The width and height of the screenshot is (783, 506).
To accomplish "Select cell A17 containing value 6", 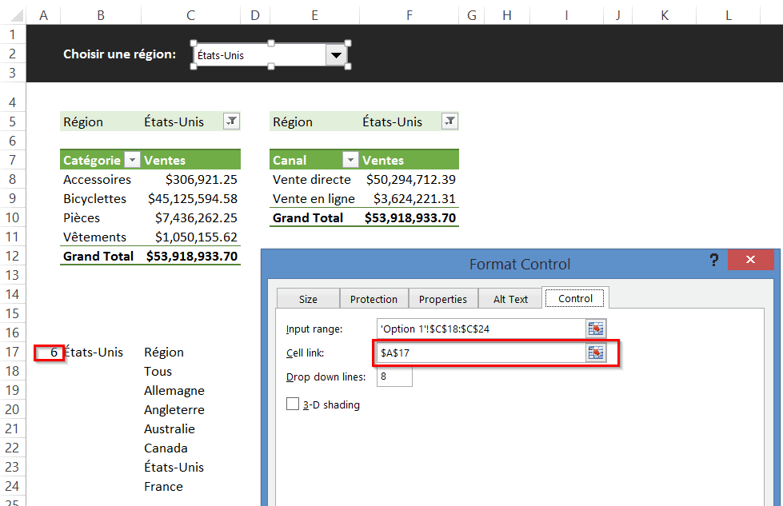I will tap(49, 353).
